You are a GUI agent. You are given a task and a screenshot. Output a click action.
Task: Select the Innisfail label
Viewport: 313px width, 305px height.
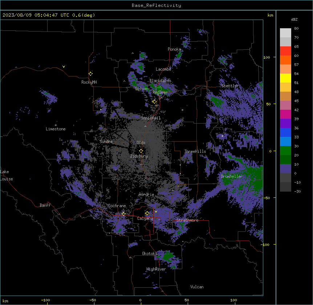tap(151, 118)
